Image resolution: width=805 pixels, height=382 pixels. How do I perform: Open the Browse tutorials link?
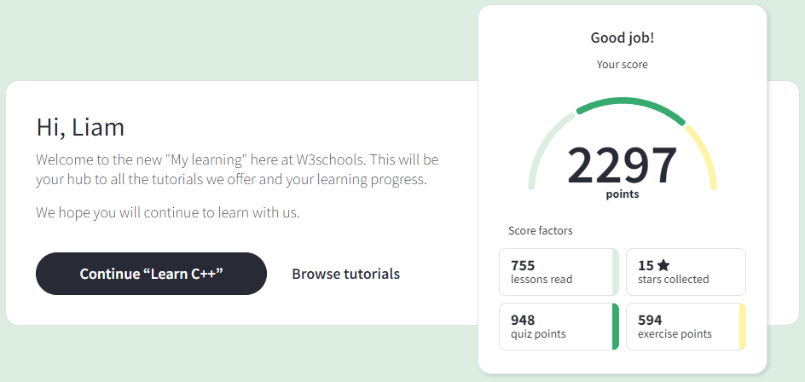click(x=345, y=274)
